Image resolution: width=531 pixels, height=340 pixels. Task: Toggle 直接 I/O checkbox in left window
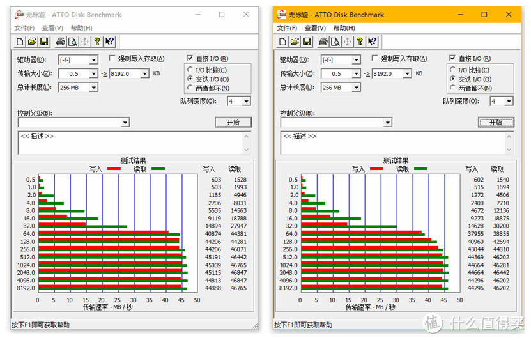point(190,58)
